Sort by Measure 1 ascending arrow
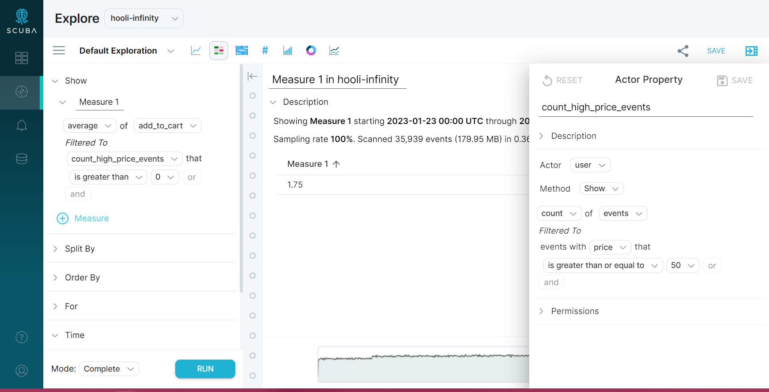The height and width of the screenshot is (392, 769). point(336,164)
